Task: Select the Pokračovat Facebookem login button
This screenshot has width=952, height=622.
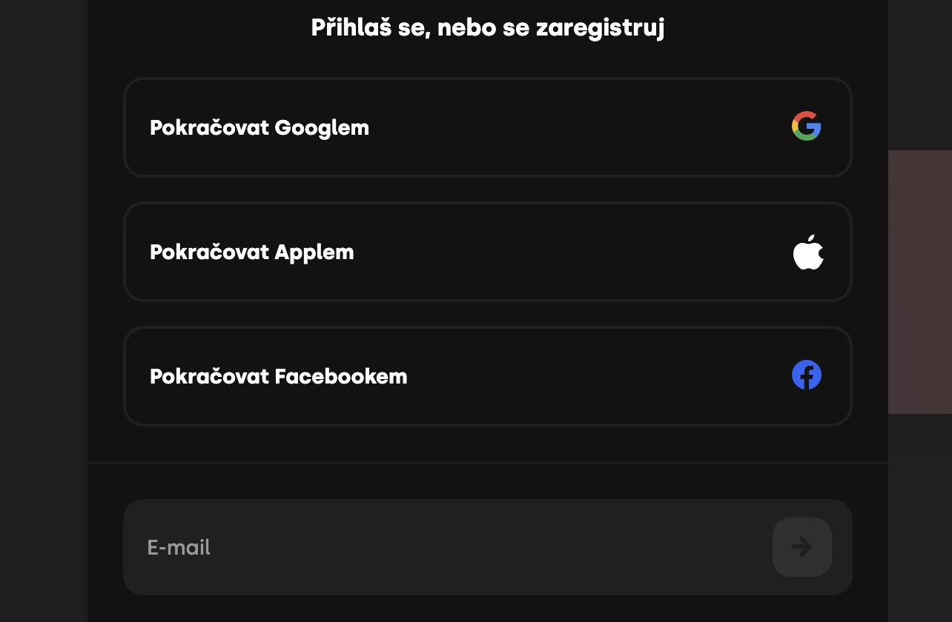Action: coord(487,376)
